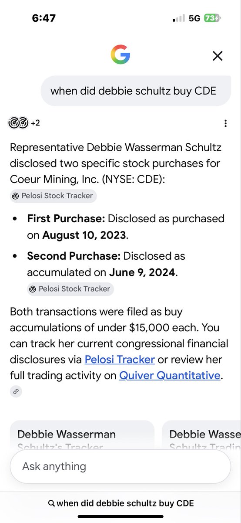Open the three-dot options menu

coord(225,123)
